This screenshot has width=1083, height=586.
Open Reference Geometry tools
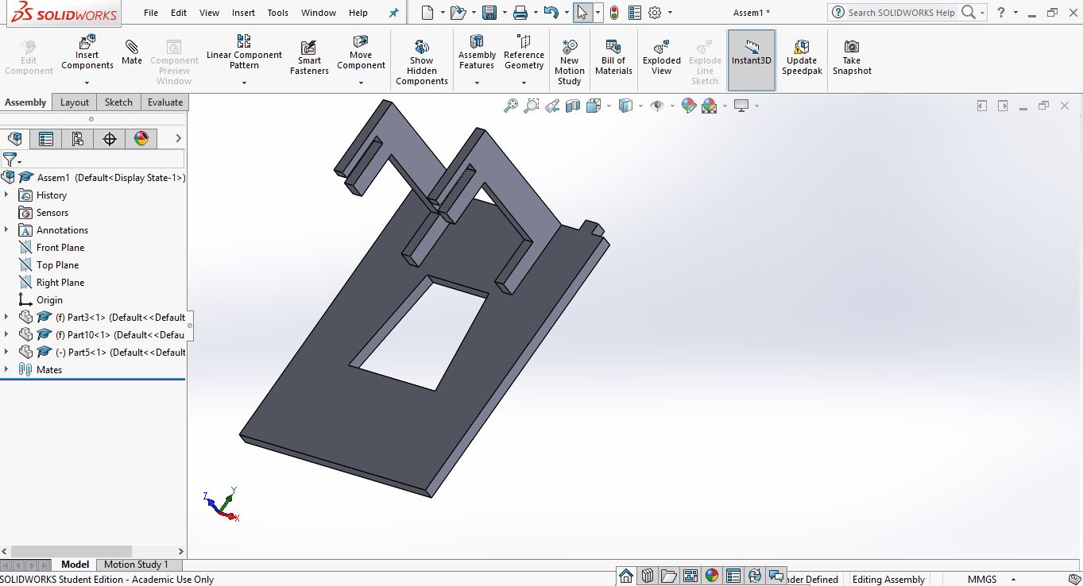point(524,52)
